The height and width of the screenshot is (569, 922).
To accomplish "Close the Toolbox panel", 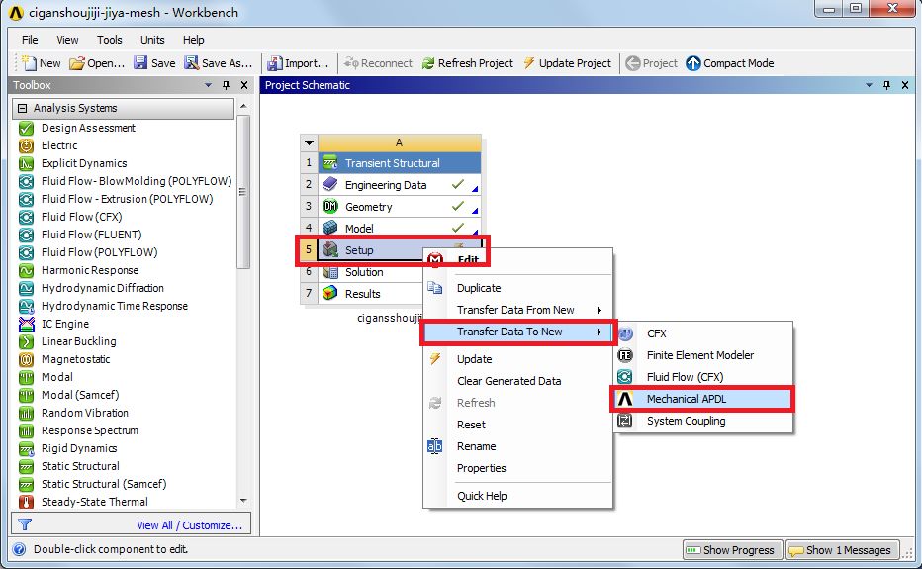I will (244, 85).
